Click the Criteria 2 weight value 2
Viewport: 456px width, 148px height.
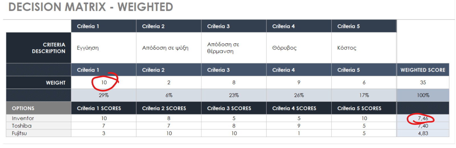(169, 82)
